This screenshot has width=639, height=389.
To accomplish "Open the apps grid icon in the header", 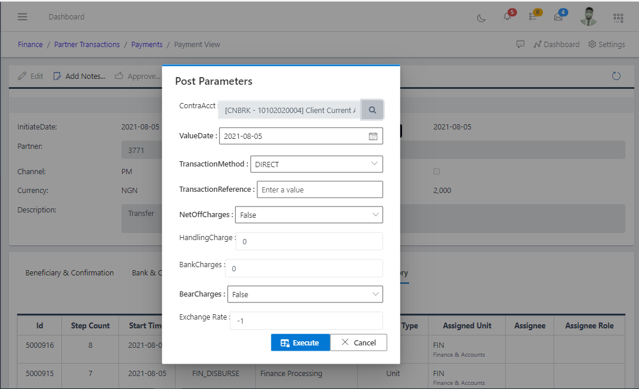I will pos(618,18).
